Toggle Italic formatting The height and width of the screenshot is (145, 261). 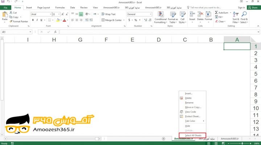pyautogui.click(x=37, y=20)
